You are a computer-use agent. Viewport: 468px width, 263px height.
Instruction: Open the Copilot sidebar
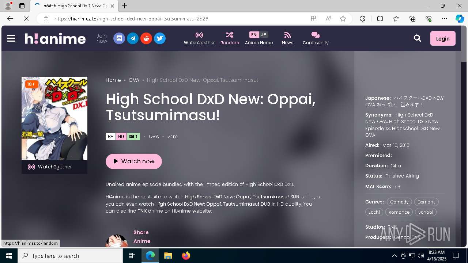point(460,19)
